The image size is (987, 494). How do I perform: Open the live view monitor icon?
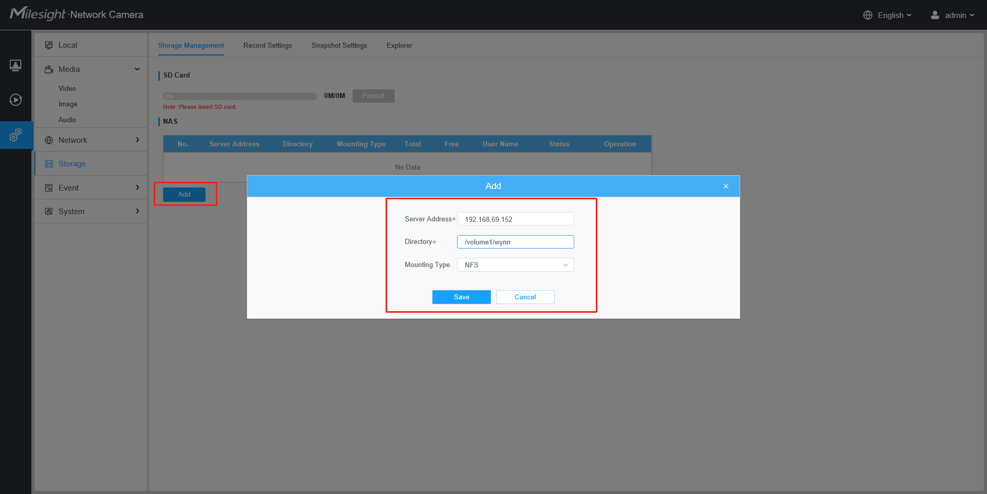click(15, 65)
